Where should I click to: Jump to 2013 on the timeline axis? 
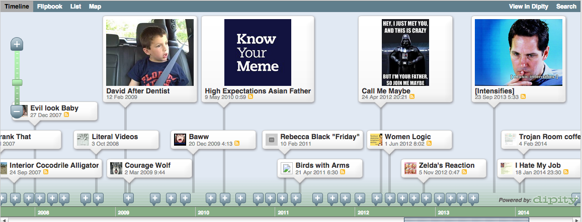coord(444,213)
